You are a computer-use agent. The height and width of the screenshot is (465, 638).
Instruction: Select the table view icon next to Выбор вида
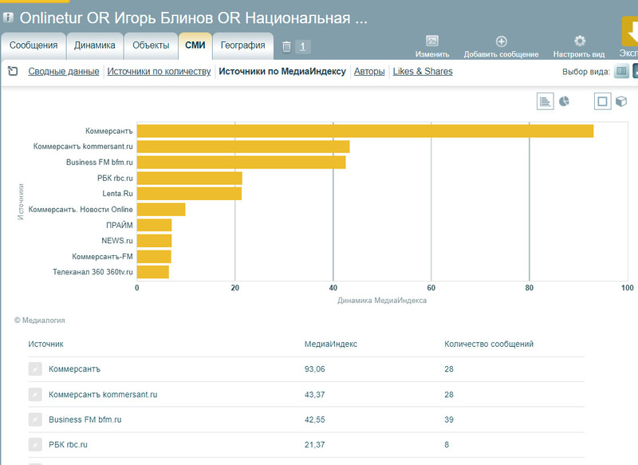click(621, 72)
